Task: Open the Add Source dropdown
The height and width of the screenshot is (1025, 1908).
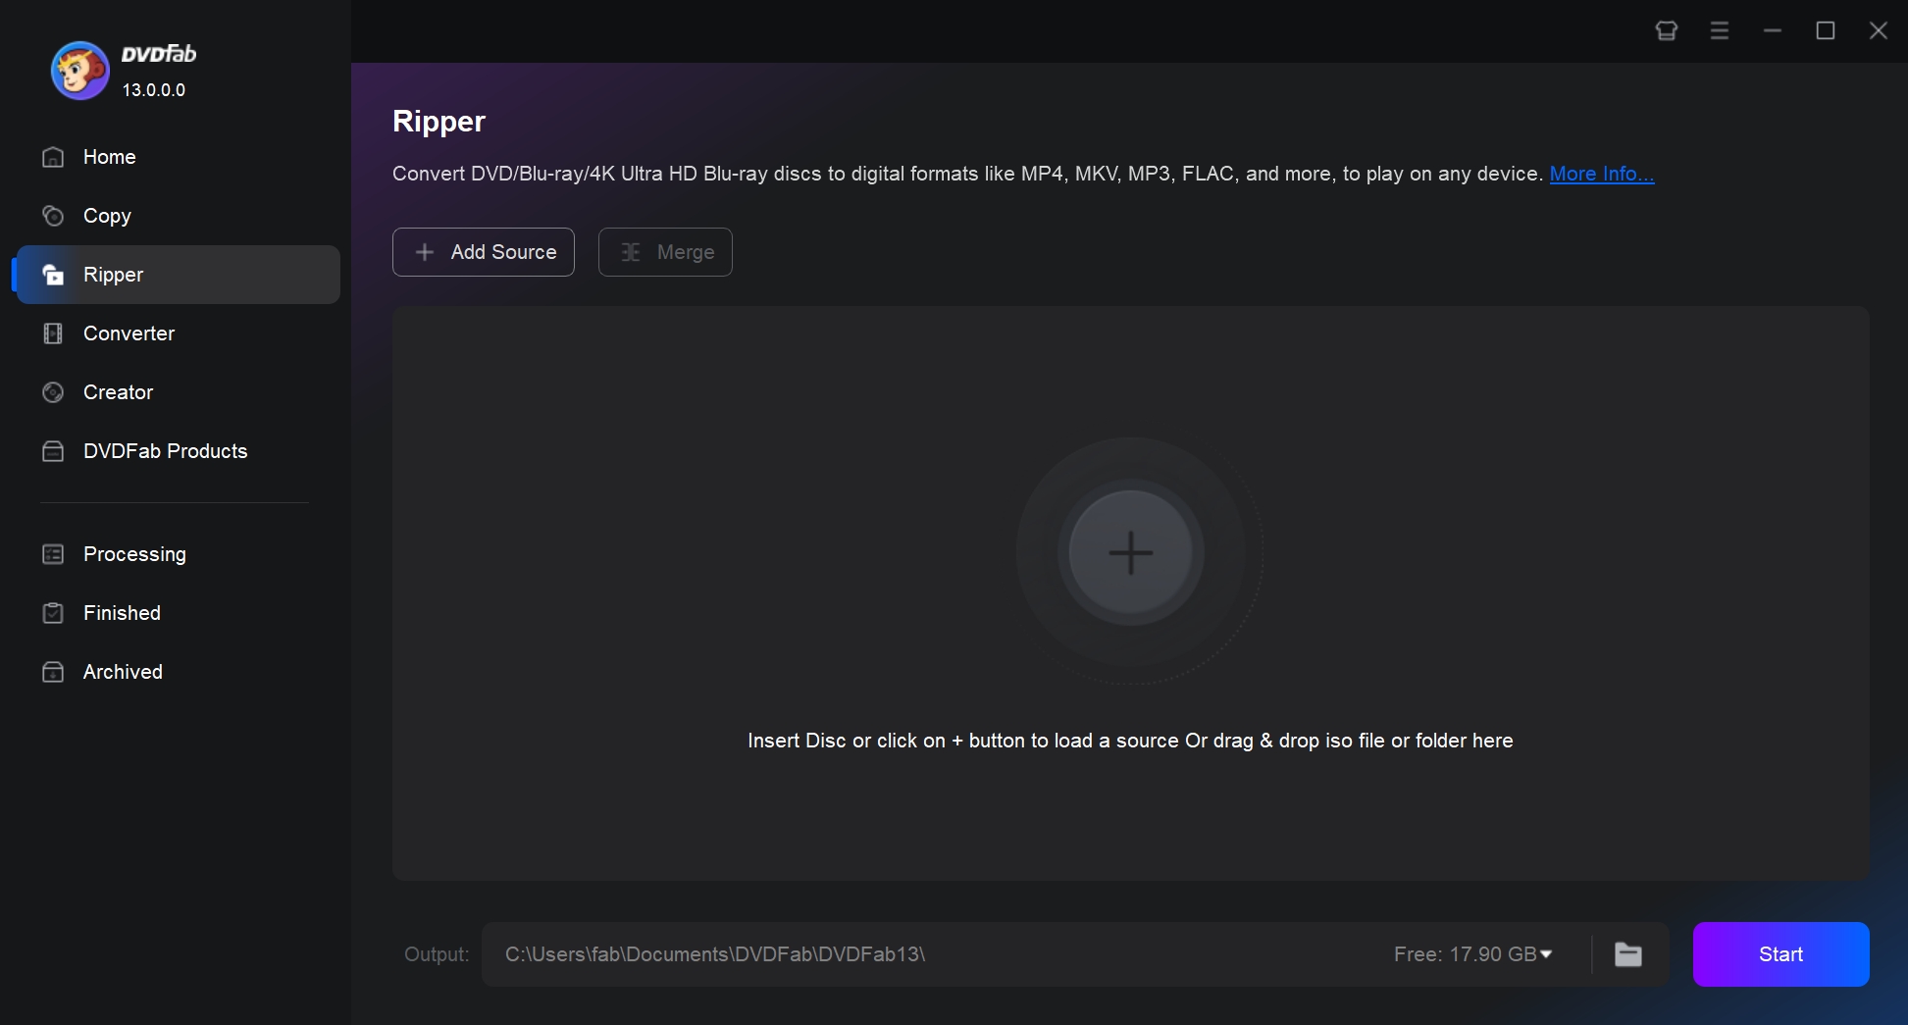Action: tap(483, 252)
